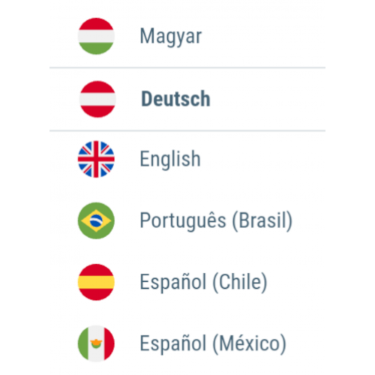
Task: Click the Deutsch text label
Action: 175,99
